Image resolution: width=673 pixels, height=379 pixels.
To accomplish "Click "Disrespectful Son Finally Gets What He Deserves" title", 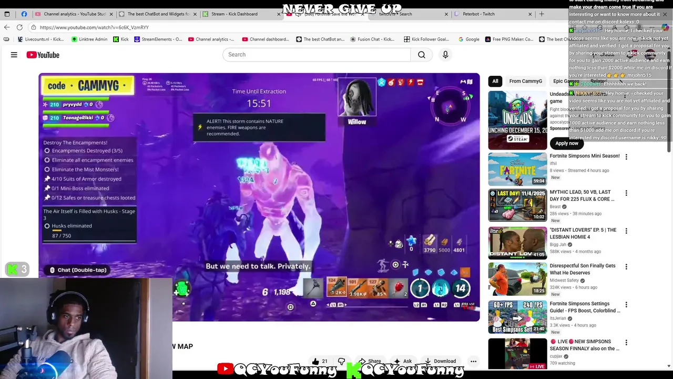I will (x=583, y=270).
